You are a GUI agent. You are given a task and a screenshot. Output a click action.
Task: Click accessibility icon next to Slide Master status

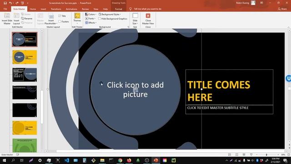pos(17,155)
